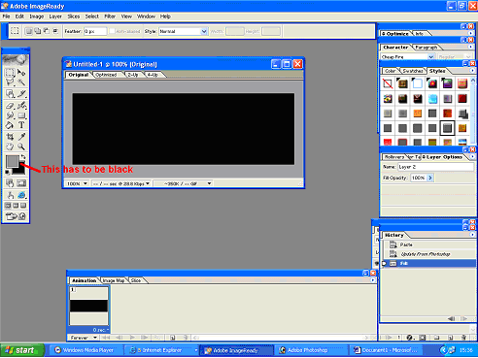Screen dimensions: 478x358
Task: Switch to the 4-Up view tab
Action: tap(153, 75)
